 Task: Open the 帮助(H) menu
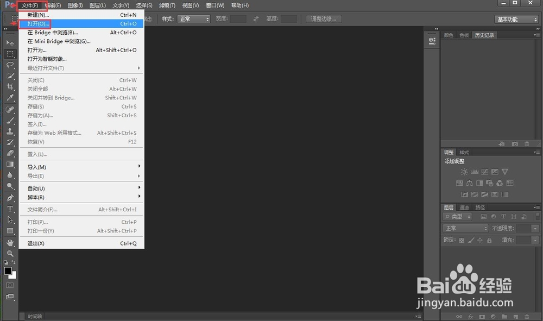click(x=240, y=5)
